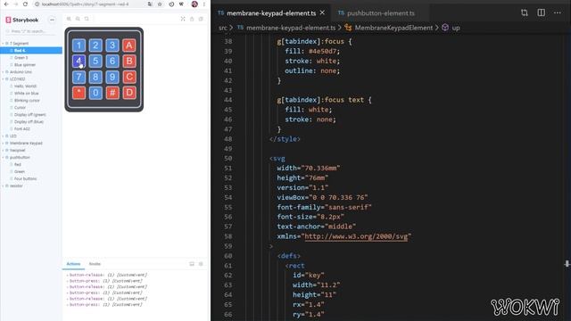Select the 'Blinking cursor' story

point(27,101)
